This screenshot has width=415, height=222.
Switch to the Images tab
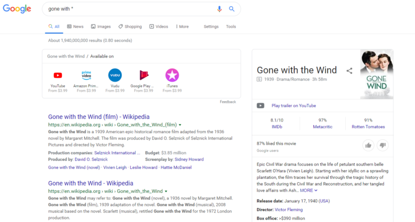coord(100,27)
